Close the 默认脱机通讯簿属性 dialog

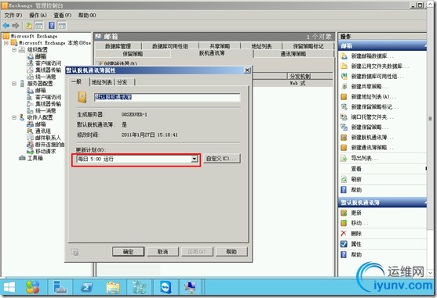(x=247, y=70)
